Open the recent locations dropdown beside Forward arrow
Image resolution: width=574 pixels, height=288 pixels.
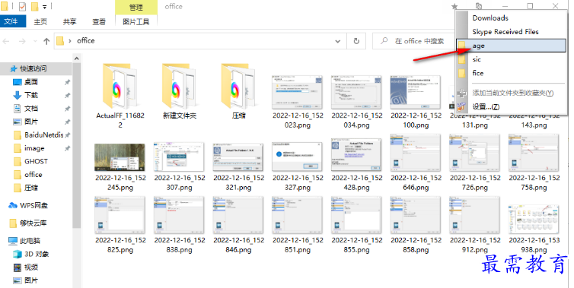[x=35, y=41]
